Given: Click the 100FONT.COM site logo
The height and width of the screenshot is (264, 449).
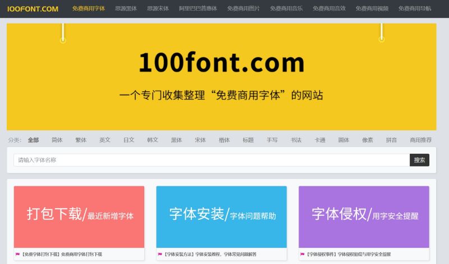Looking at the screenshot, I should (33, 9).
